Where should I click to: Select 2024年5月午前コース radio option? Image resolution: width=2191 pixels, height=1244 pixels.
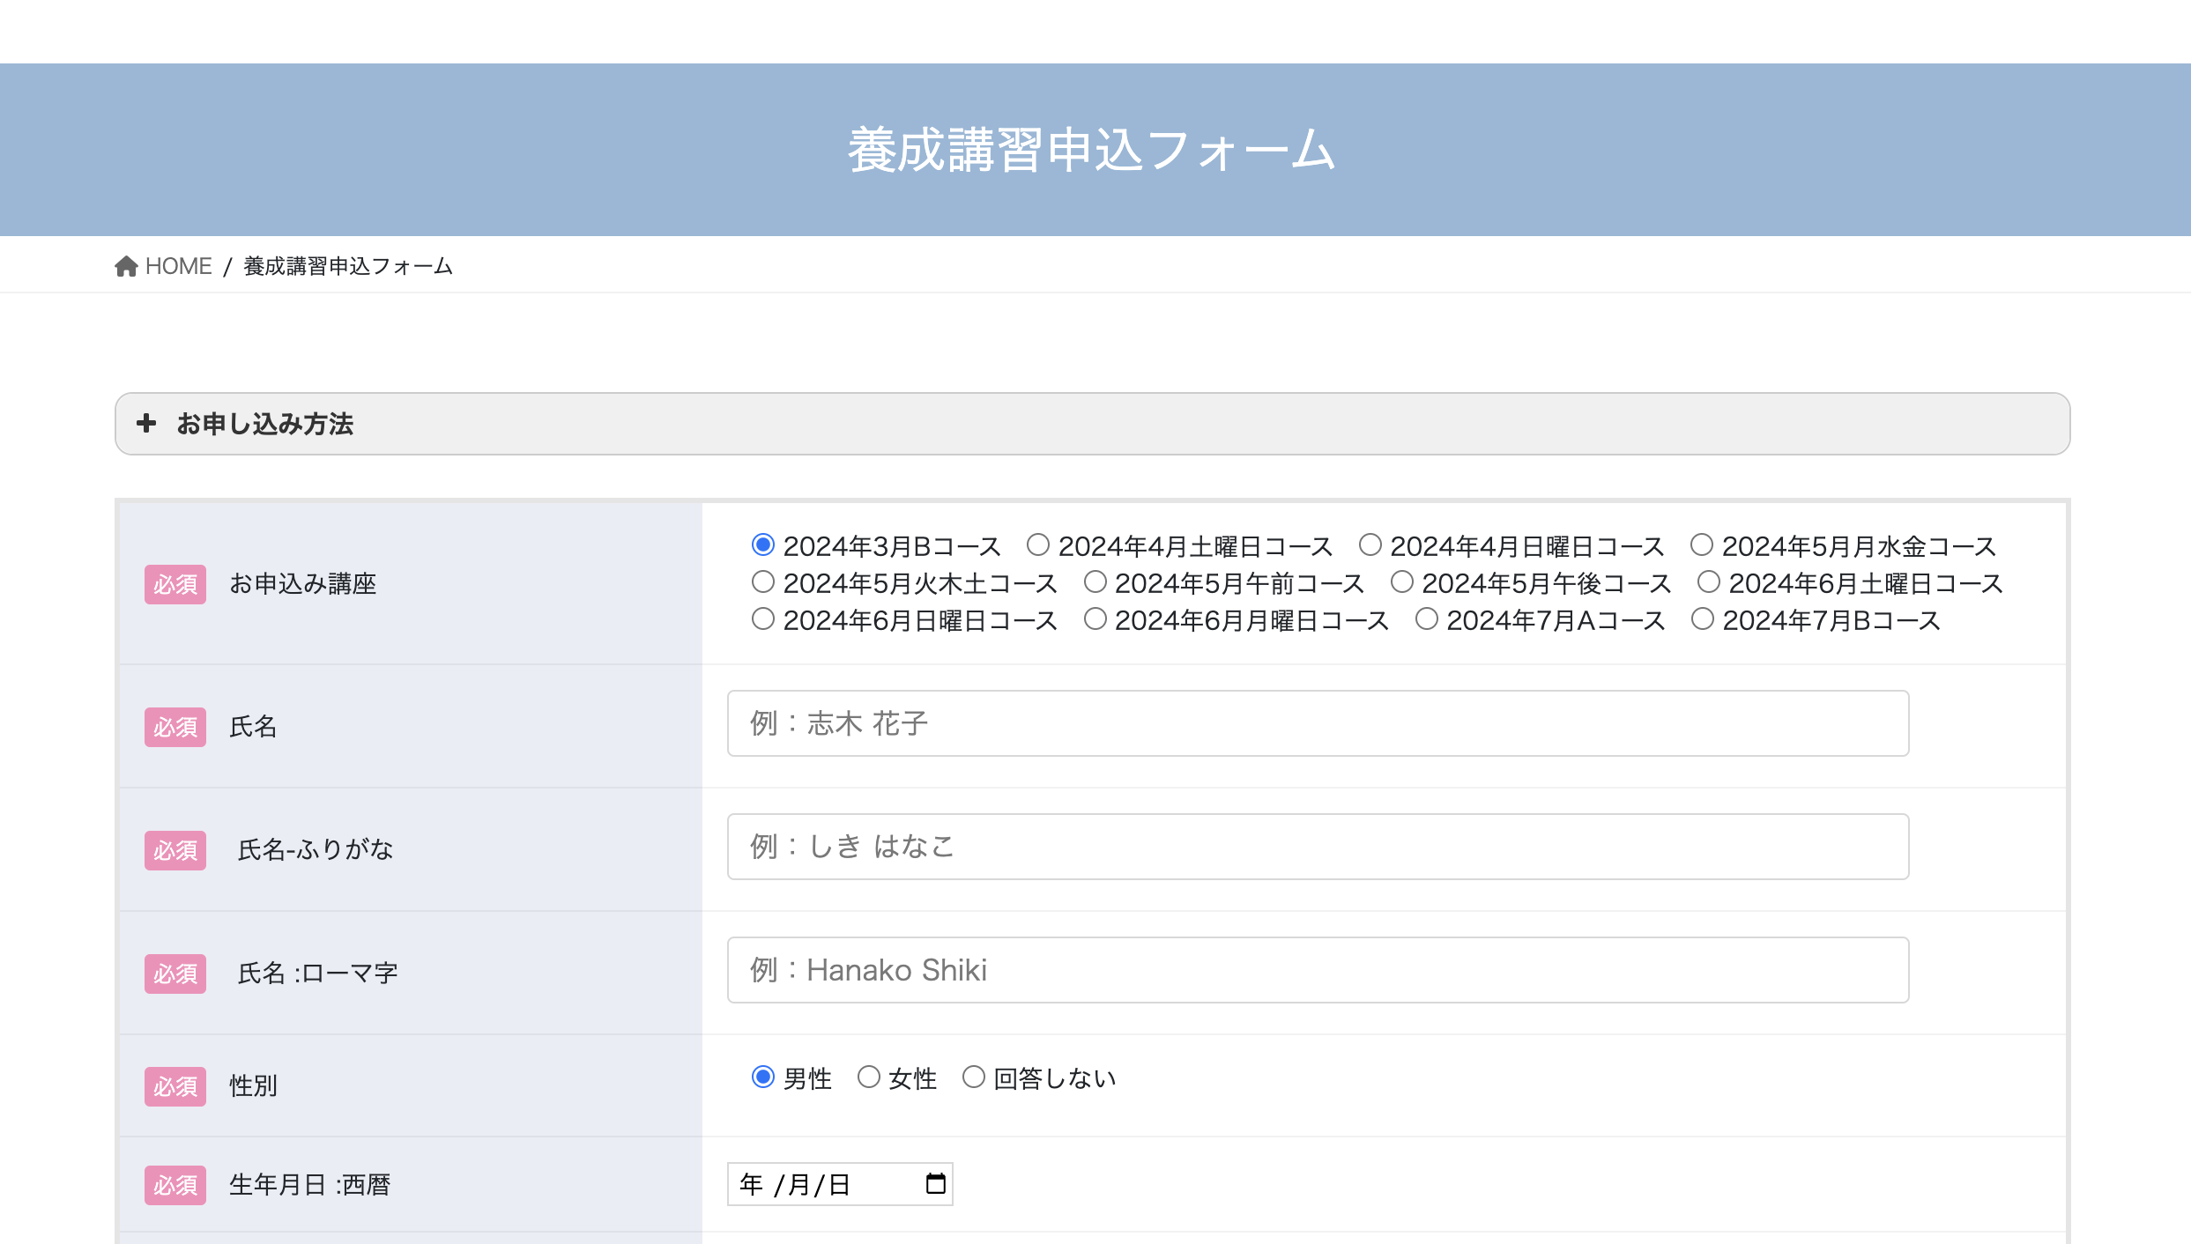click(1095, 582)
